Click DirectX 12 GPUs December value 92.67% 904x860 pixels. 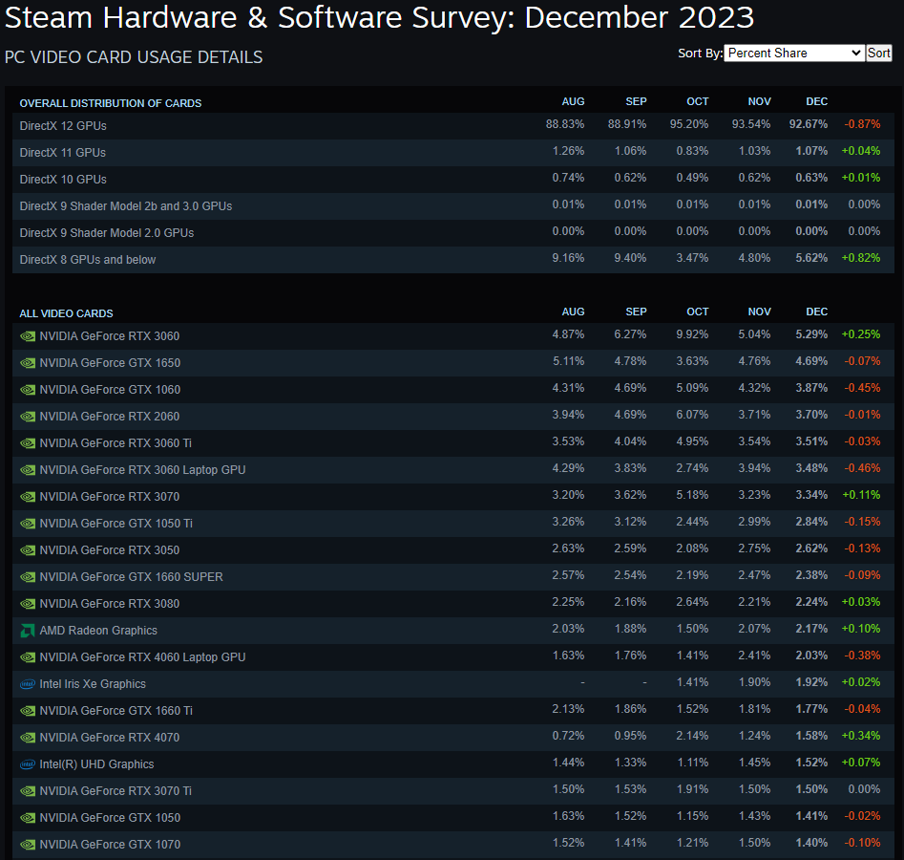[x=809, y=124]
